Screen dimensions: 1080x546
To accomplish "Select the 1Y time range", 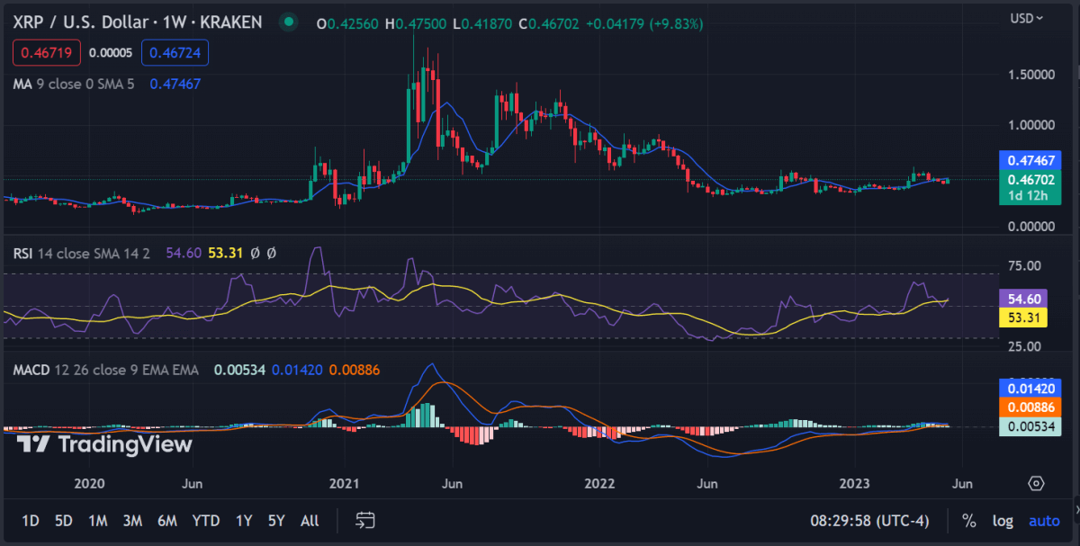I will pos(243,520).
